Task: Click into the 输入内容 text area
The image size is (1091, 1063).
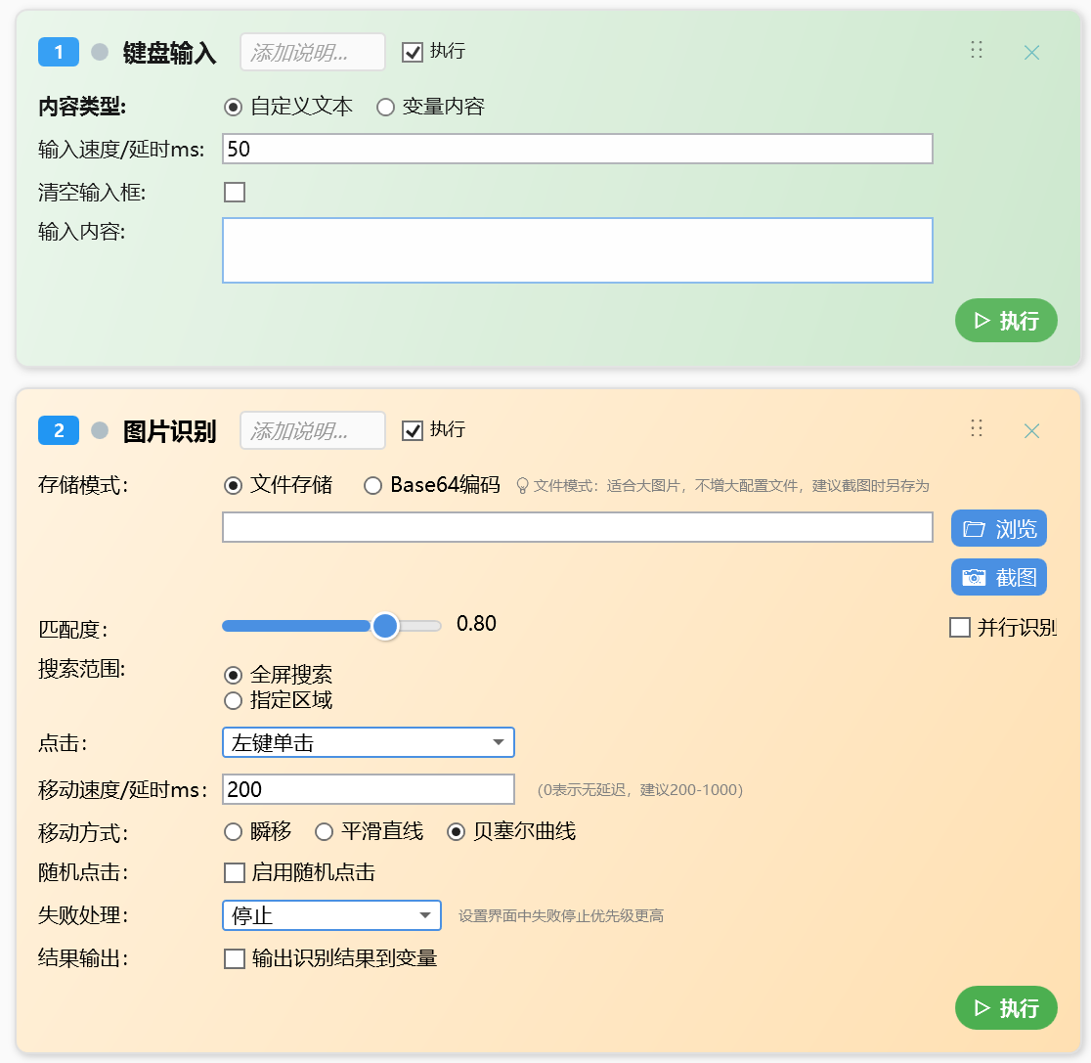Action: pos(578,250)
